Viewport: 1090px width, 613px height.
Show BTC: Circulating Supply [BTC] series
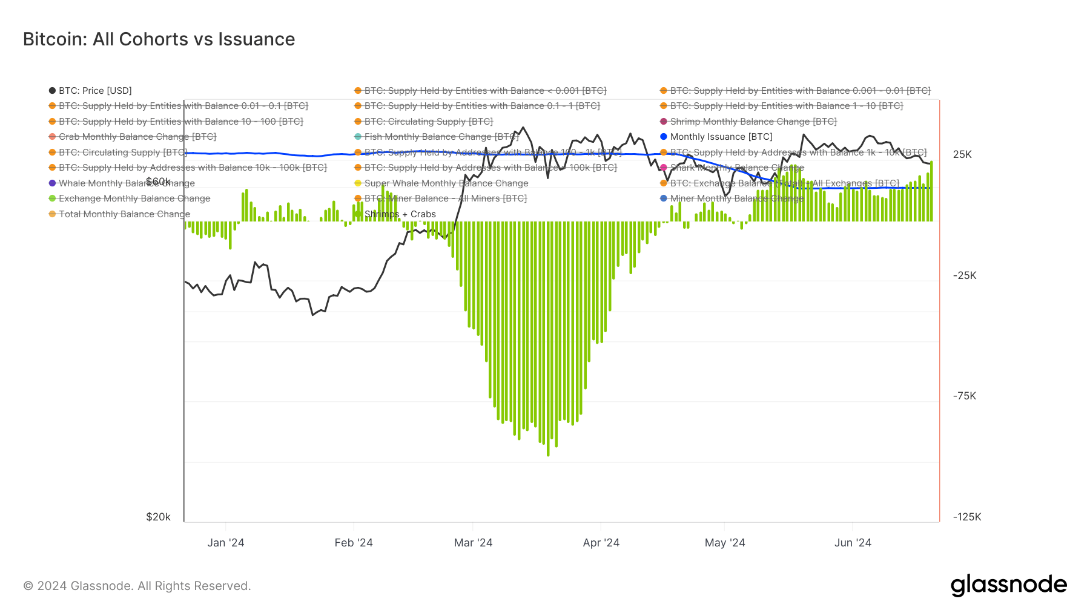click(x=428, y=122)
